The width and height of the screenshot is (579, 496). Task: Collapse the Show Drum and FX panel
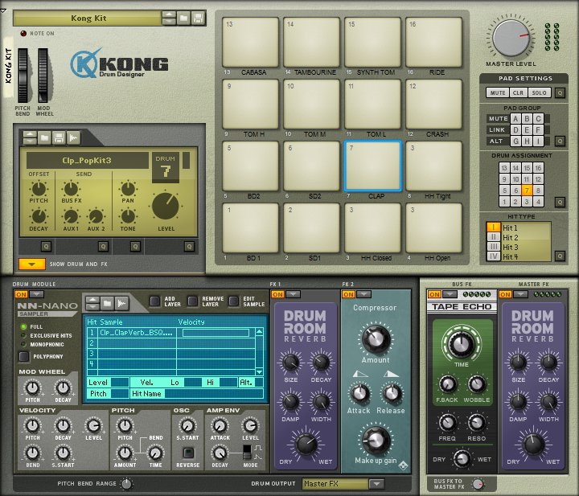point(32,264)
